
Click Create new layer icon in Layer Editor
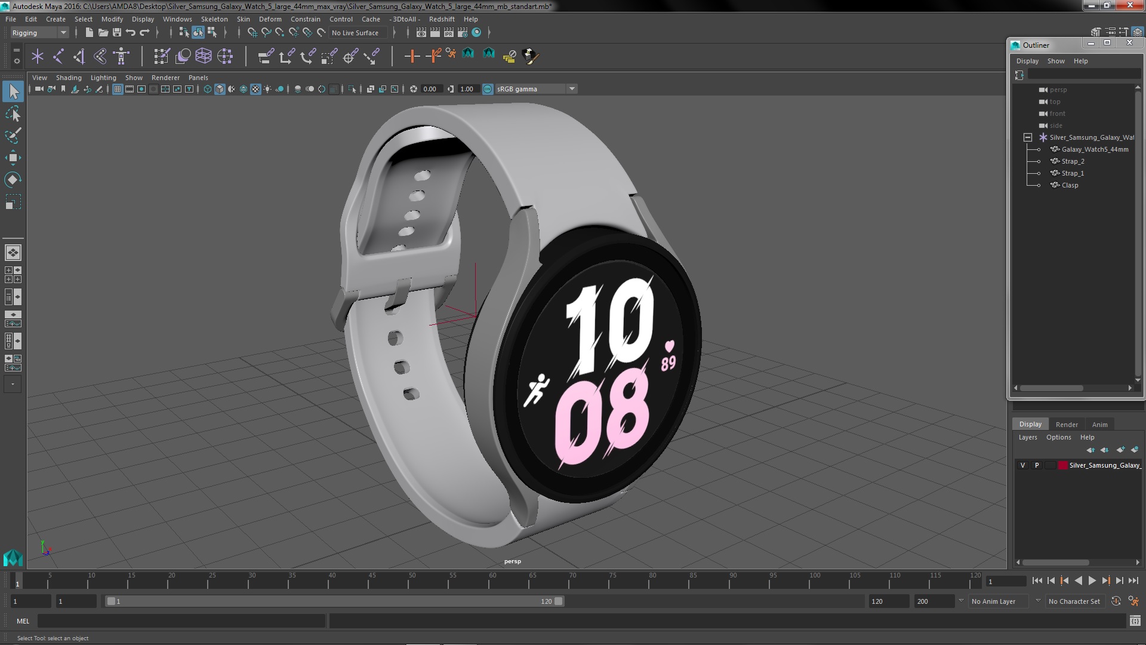point(1120,450)
